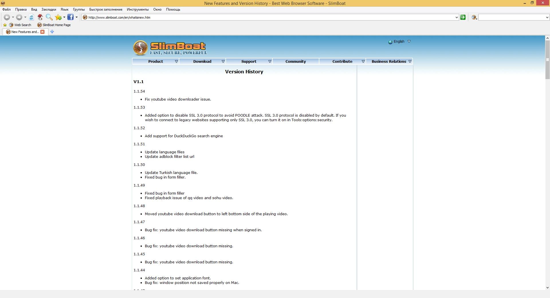This screenshot has height=298, width=550.
Task: Expand the Facebook button dropdown arrow
Action: pos(76,17)
